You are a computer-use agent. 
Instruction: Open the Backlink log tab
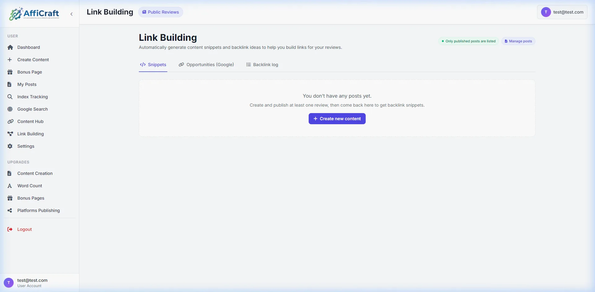[262, 65]
